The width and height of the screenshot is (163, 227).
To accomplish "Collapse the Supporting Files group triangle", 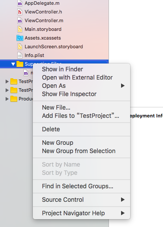I will point(13,64).
